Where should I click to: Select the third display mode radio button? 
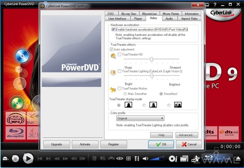pyautogui.click(x=169, y=105)
